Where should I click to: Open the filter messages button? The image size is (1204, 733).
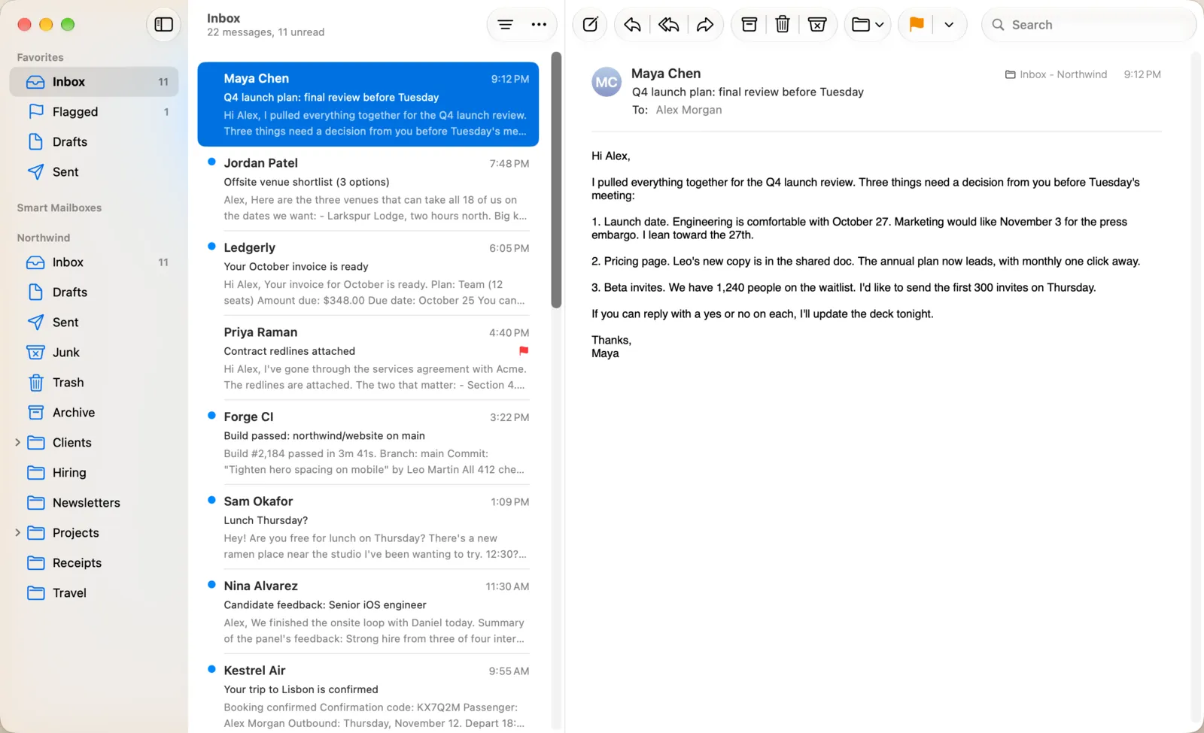pos(506,25)
